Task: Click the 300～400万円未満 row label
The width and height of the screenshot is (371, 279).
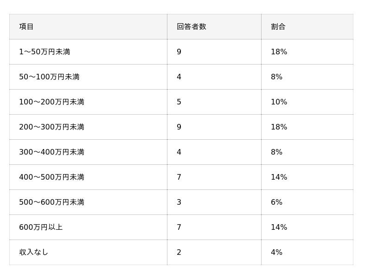Action: pos(51,152)
